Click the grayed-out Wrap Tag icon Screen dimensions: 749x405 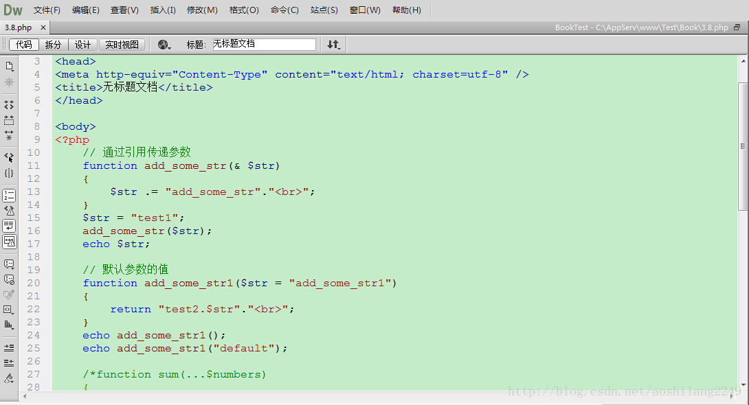9,294
